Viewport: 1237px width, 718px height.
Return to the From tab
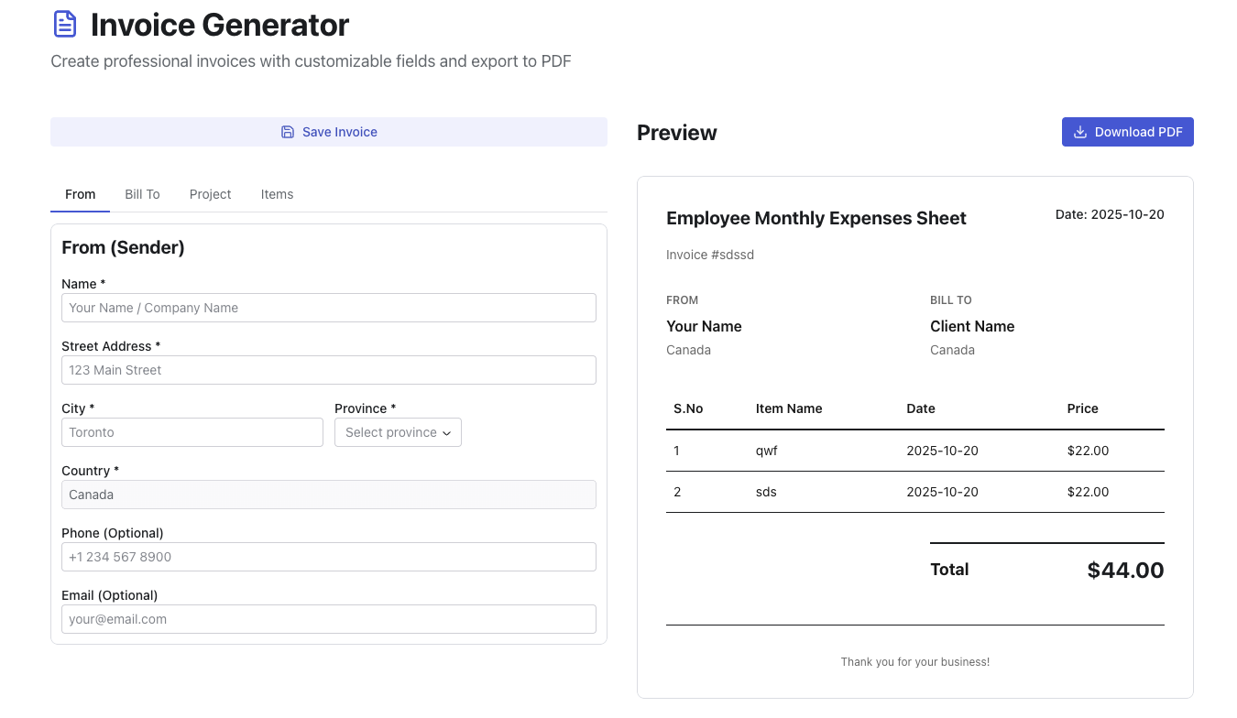point(80,194)
